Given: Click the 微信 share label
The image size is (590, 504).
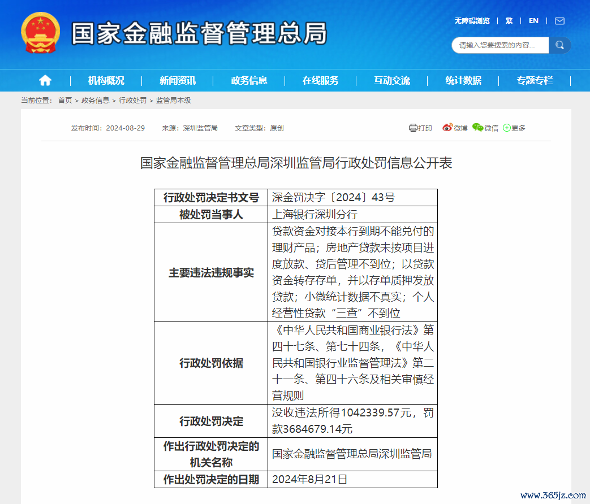Looking at the screenshot, I should coord(491,128).
